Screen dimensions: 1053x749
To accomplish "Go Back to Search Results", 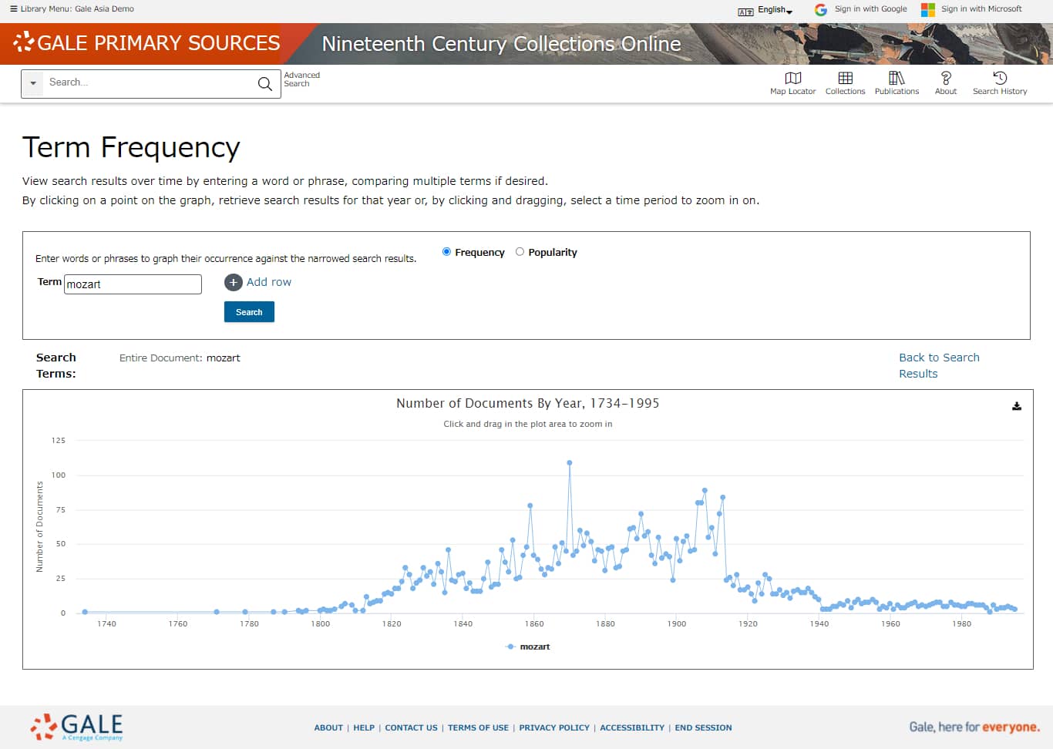I will 939,365.
